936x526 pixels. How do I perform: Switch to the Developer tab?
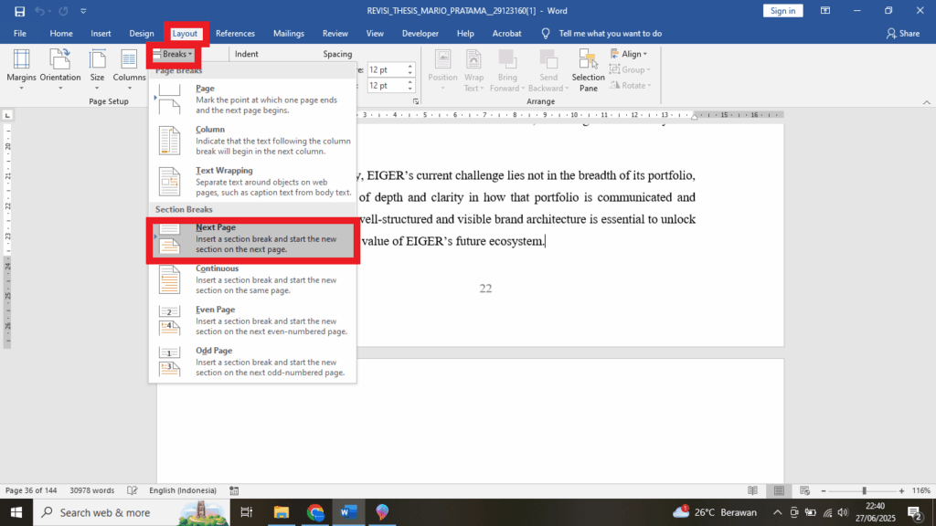coord(420,34)
